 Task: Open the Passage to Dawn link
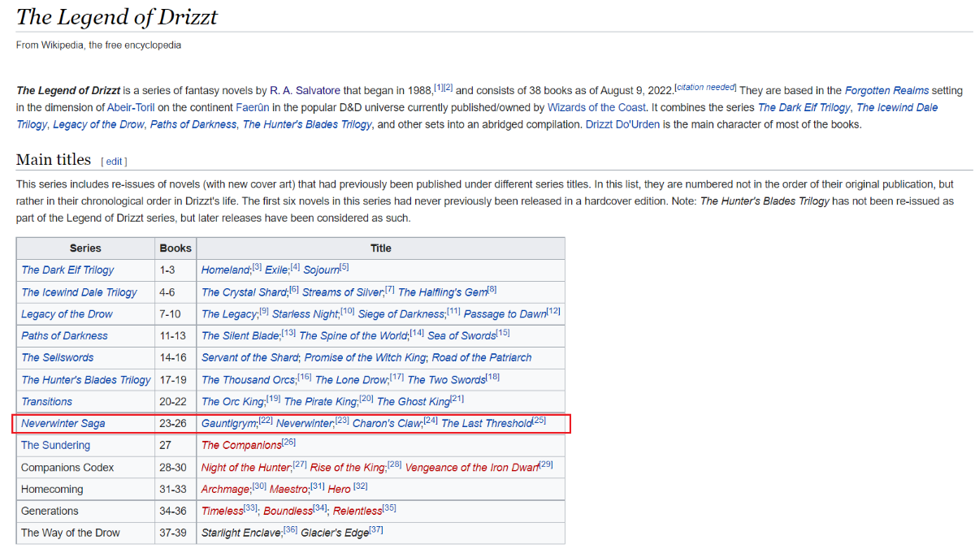(505, 313)
